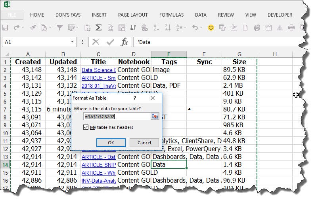Image resolution: width=316 pixels, height=202 pixels.
Task: Close the Format As Table dialog
Action: pos(153,98)
